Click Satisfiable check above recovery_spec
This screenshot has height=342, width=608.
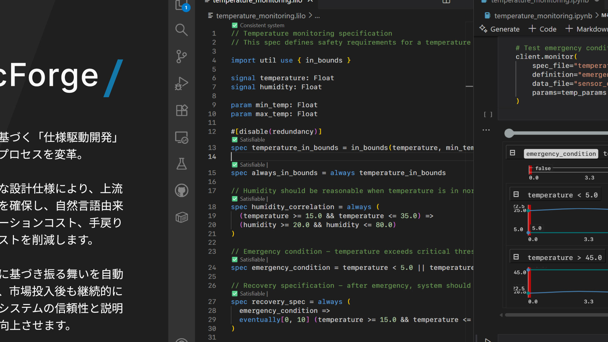[235, 294]
